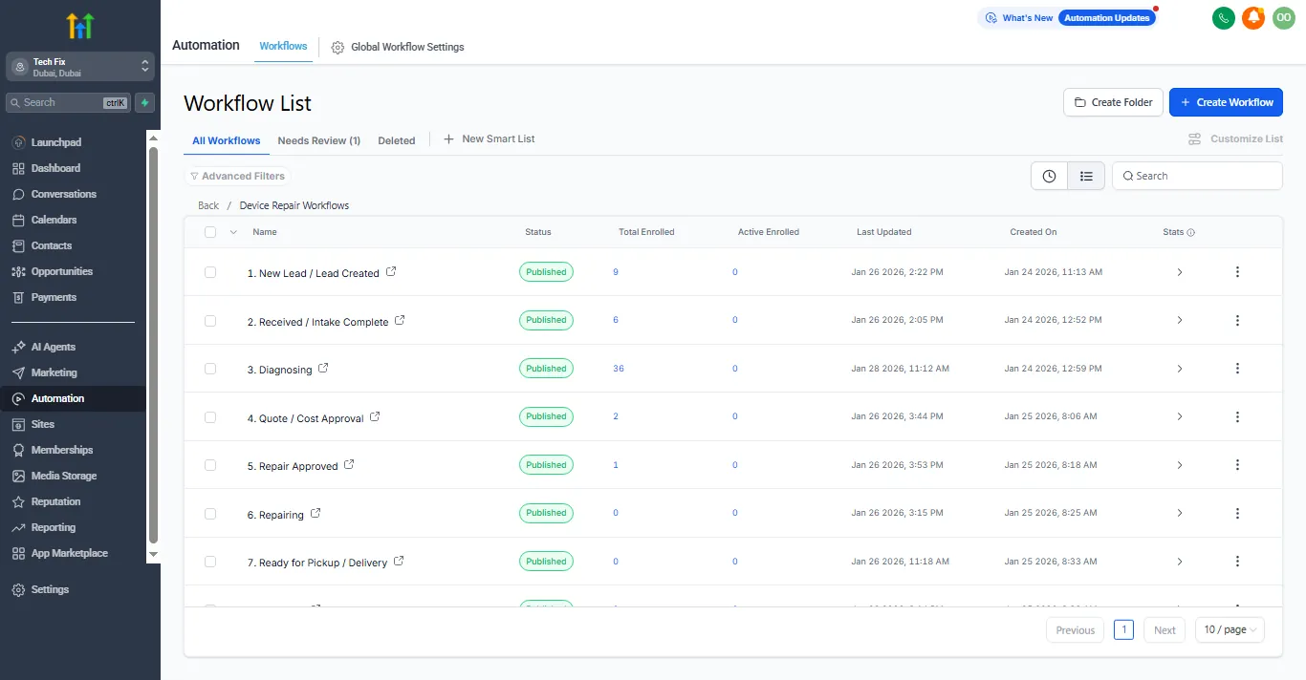Switch to the clock recent-view icon
1306x680 pixels.
pos(1049,176)
